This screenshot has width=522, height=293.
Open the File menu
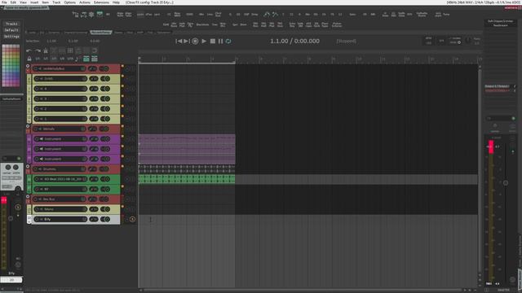click(x=4, y=2)
